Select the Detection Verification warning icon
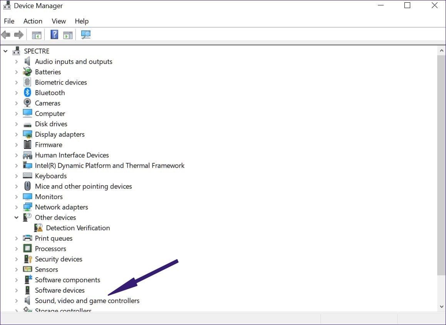The image size is (446, 325). pos(38,228)
